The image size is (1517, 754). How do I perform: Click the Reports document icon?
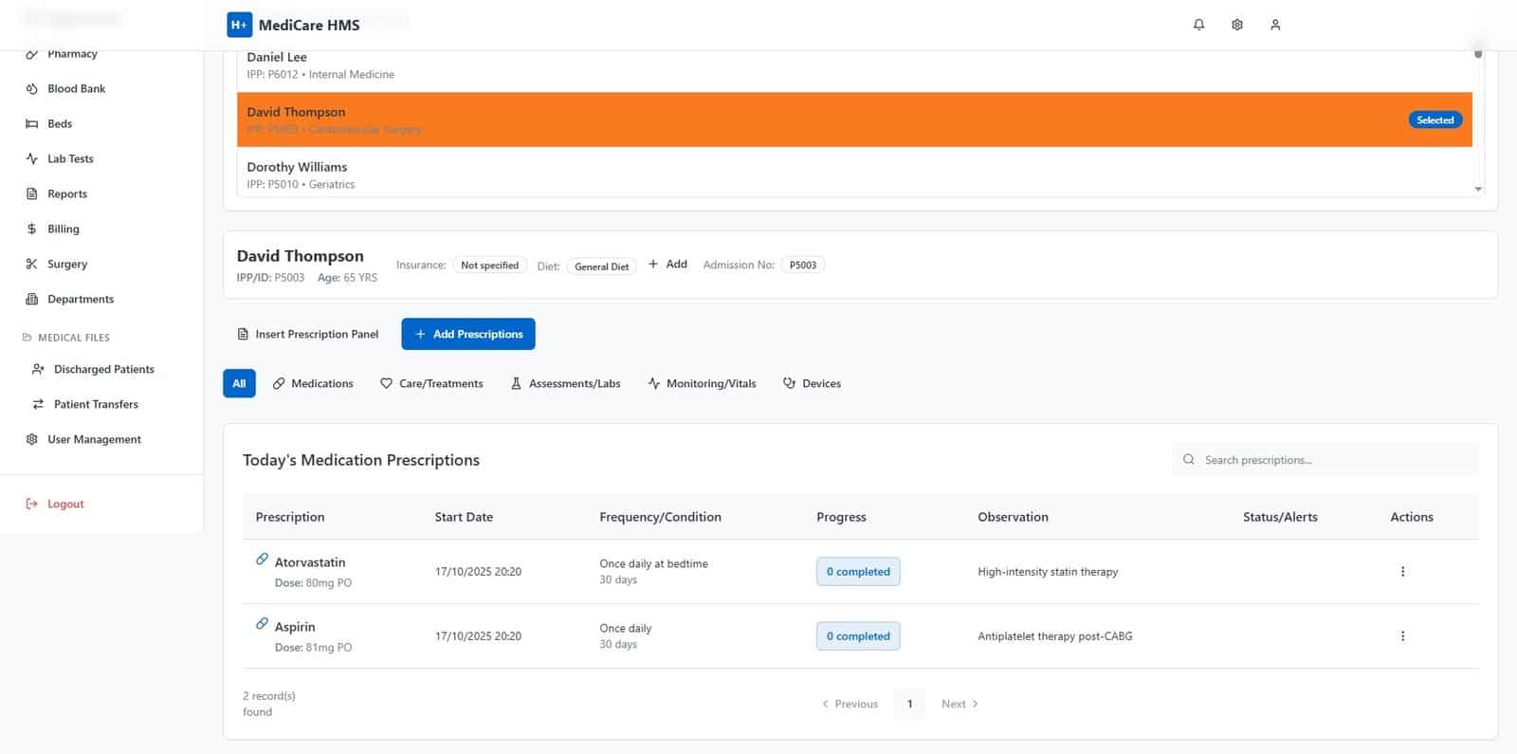[x=31, y=194]
